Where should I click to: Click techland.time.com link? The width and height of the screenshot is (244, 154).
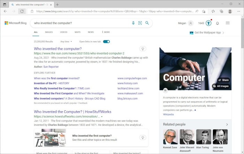click(x=128, y=88)
